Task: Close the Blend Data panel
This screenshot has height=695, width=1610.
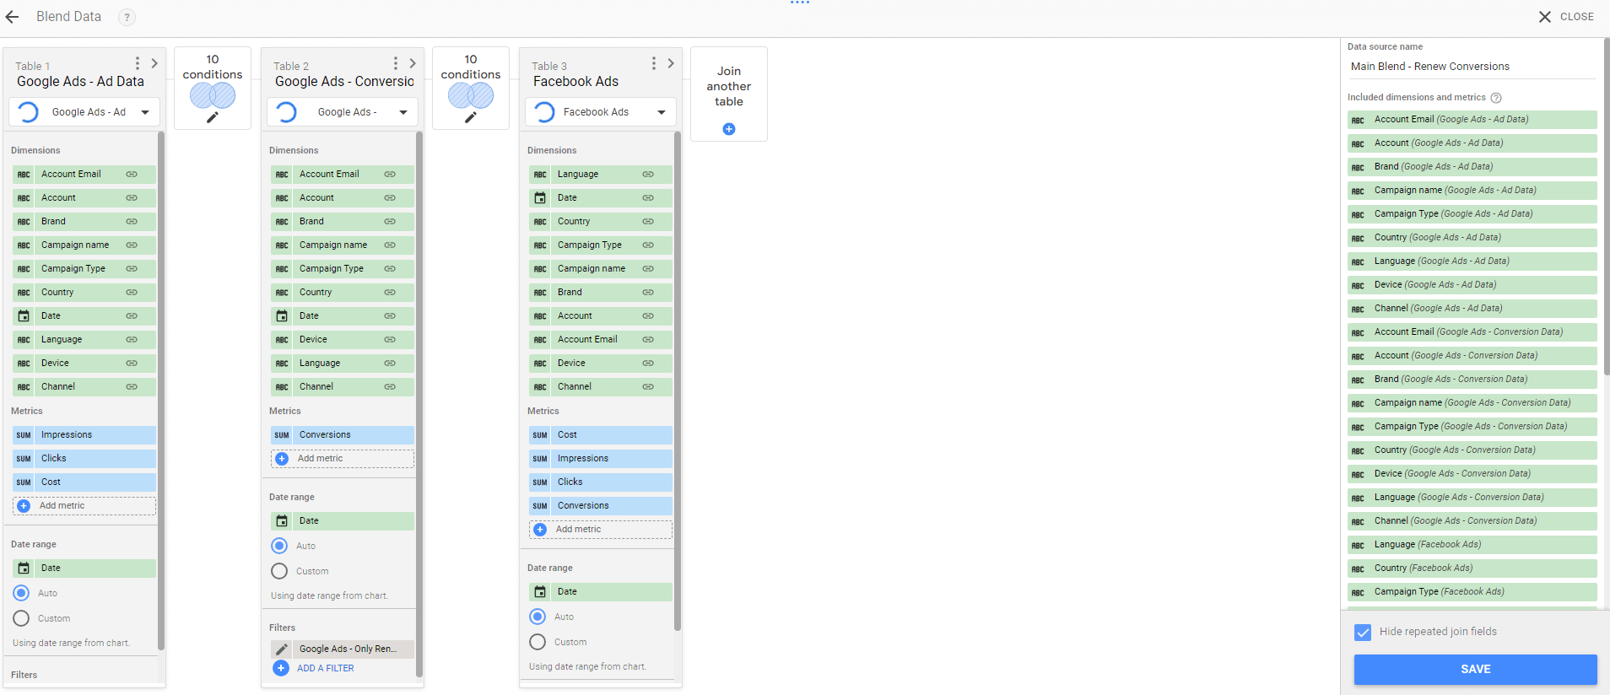Action: 1566,17
